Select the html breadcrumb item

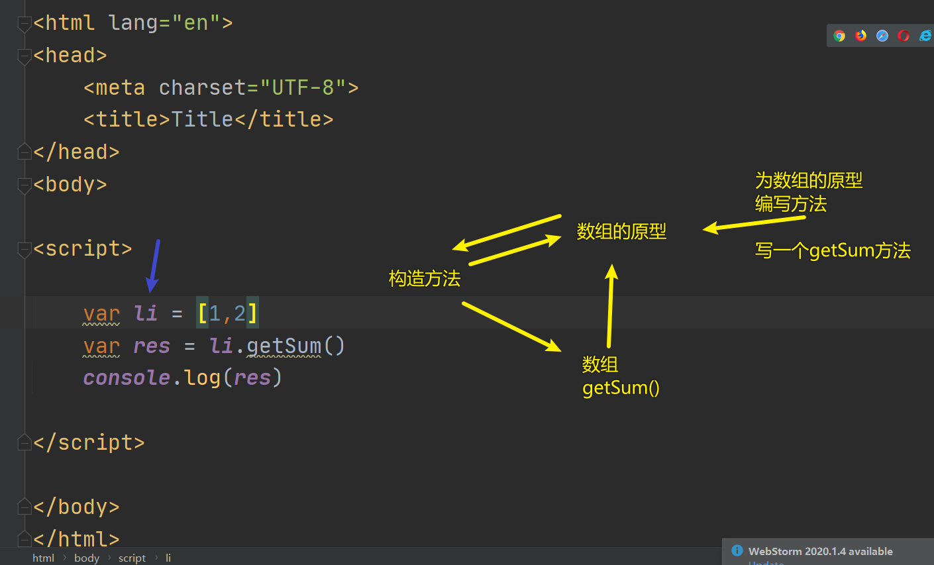[43, 558]
